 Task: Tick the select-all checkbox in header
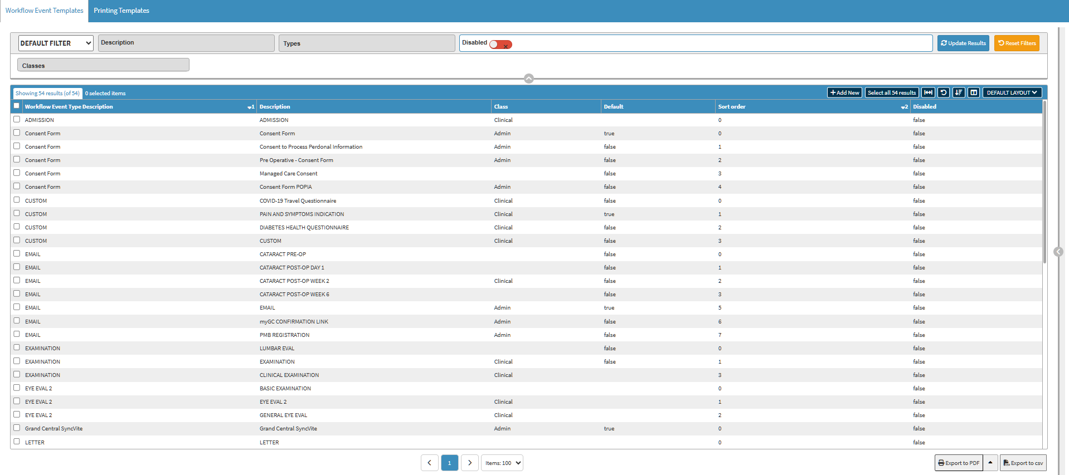coord(17,106)
